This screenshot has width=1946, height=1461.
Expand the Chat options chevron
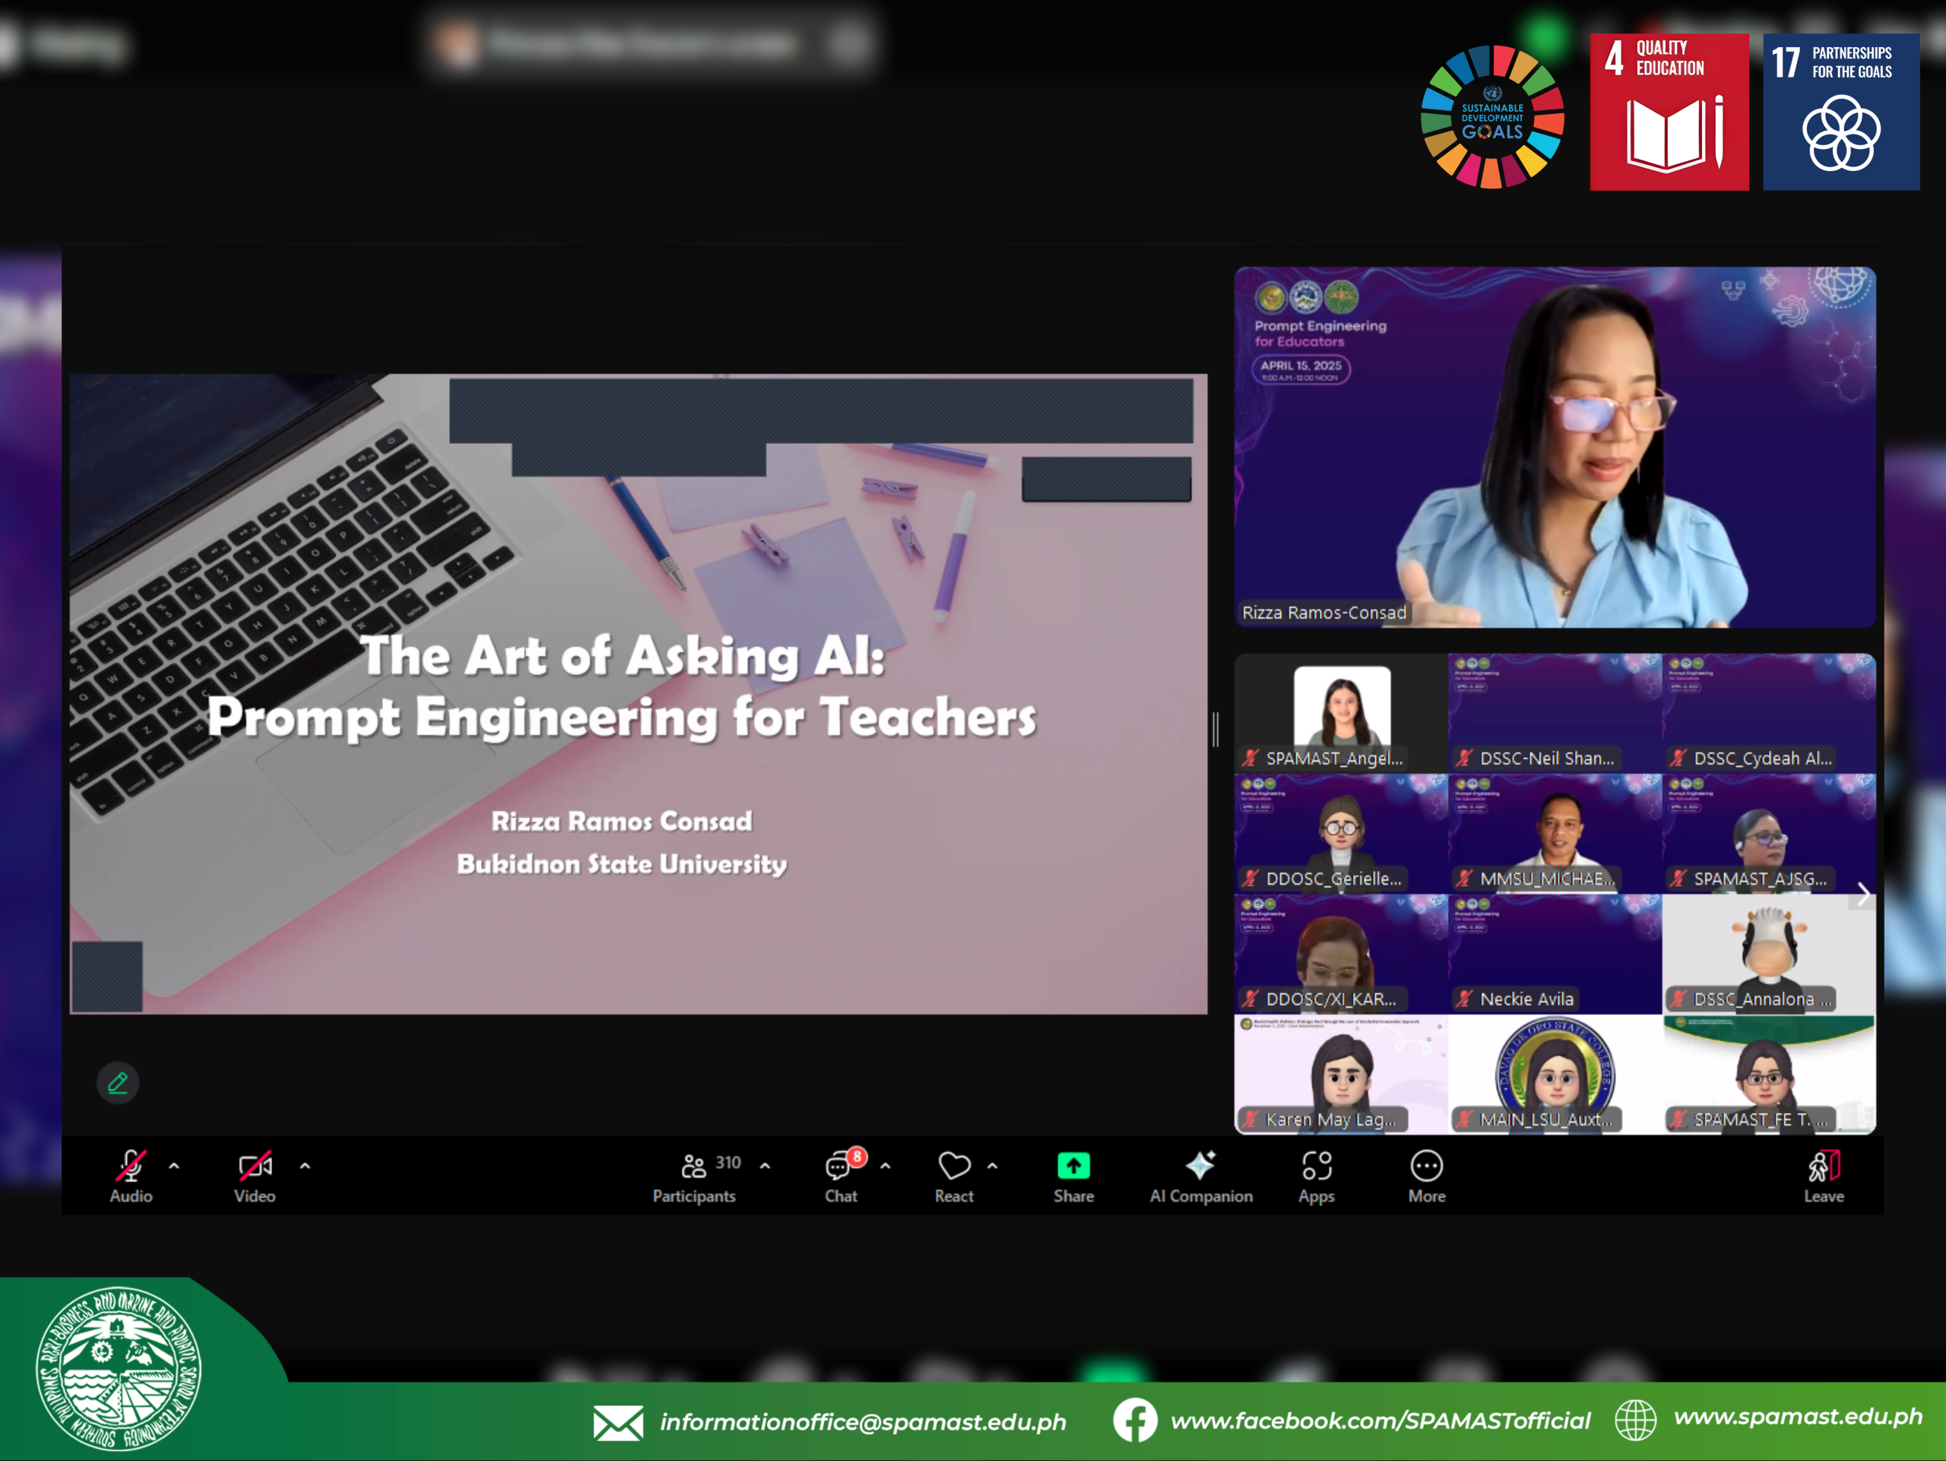(x=886, y=1165)
